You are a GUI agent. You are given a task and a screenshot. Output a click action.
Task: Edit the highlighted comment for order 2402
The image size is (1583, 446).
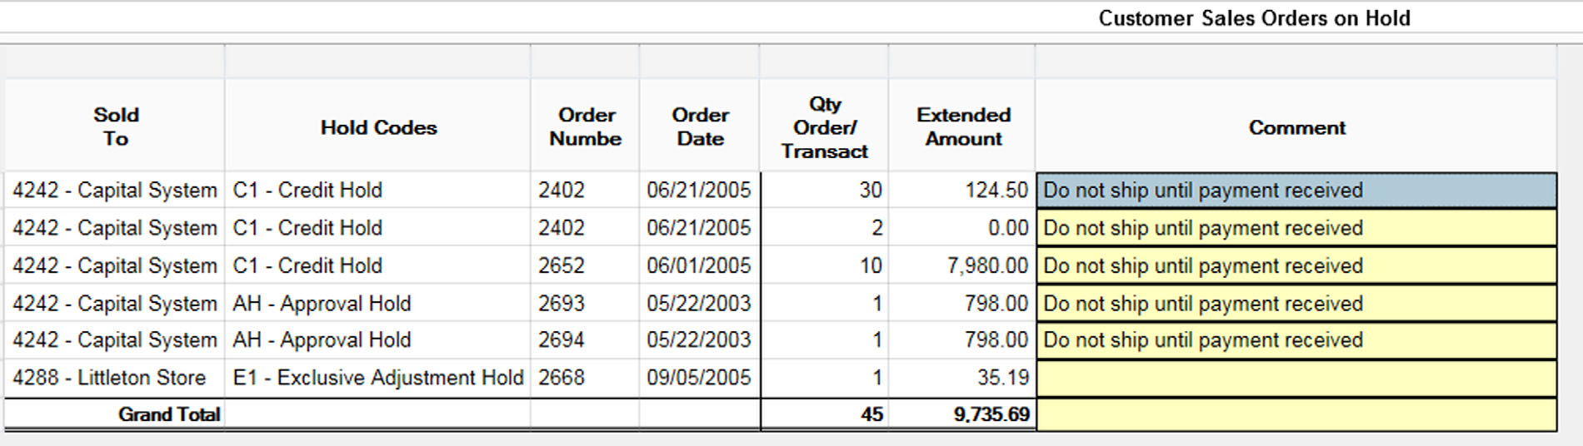[x=1296, y=191]
